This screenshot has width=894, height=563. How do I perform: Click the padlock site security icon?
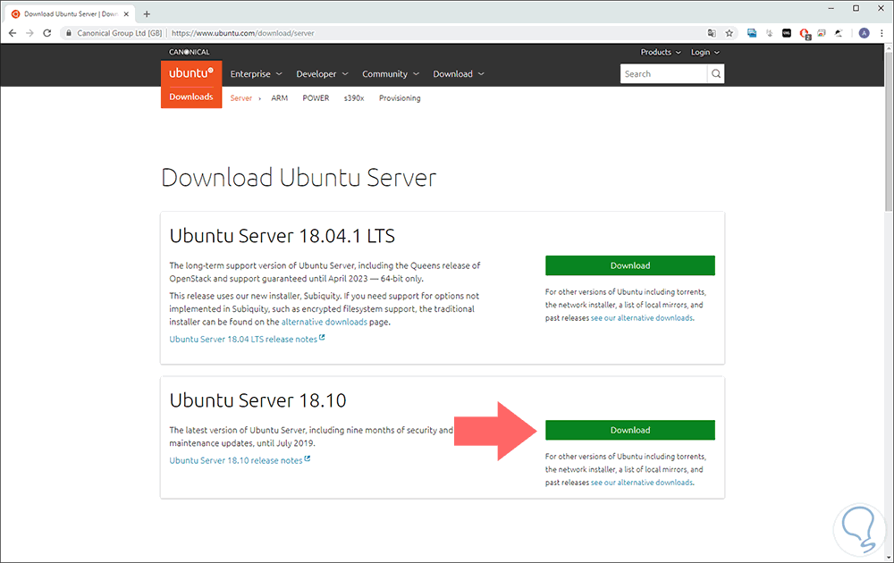(x=69, y=33)
